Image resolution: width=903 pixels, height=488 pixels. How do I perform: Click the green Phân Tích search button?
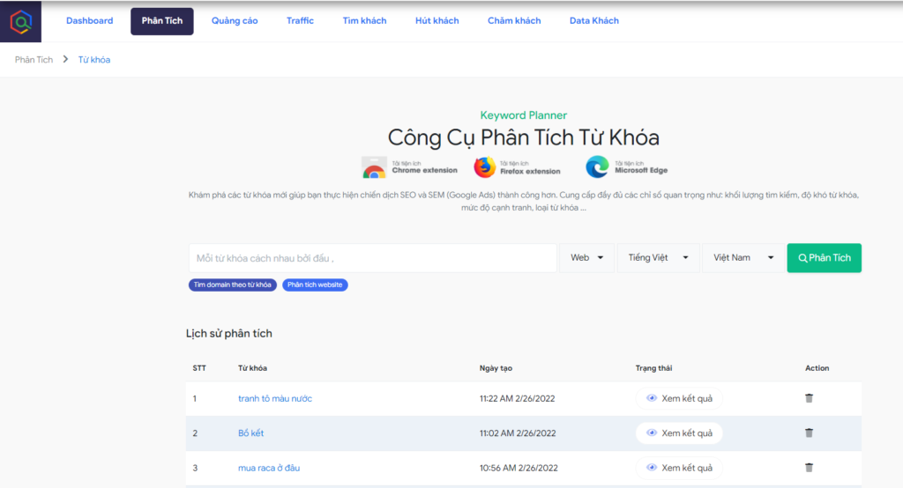point(825,258)
